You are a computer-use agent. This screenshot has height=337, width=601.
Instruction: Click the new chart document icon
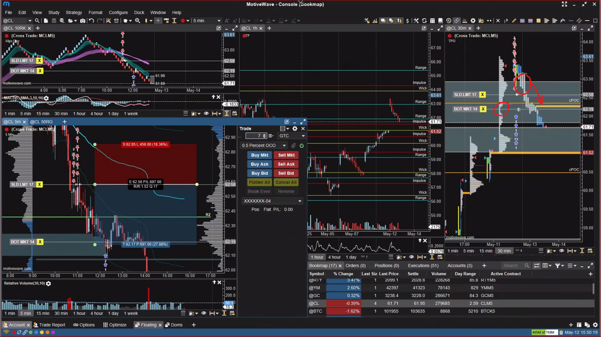coord(46,21)
